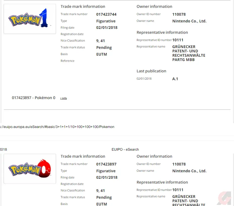The width and height of the screenshot is (234, 206).
Task: Select representative name 'GRÜNECKER PATENT- UND RECHTSANWÄLTE PARTG MBB'
Action: point(189,53)
